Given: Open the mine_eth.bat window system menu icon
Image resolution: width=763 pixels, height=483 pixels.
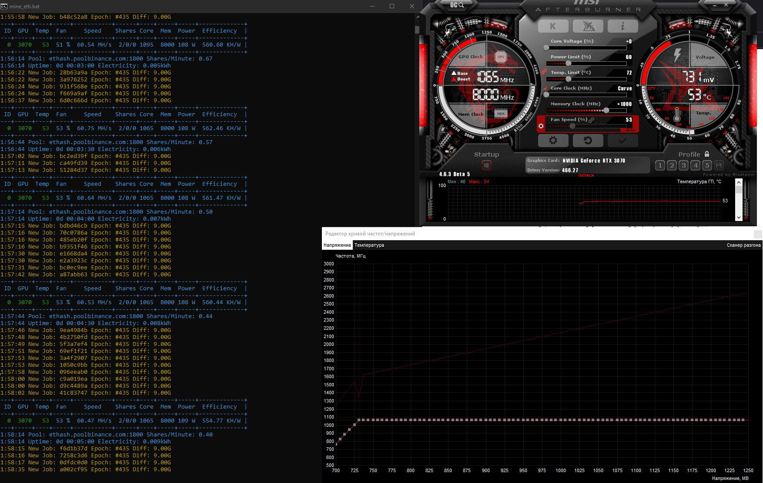Looking at the screenshot, I should coord(4,6).
